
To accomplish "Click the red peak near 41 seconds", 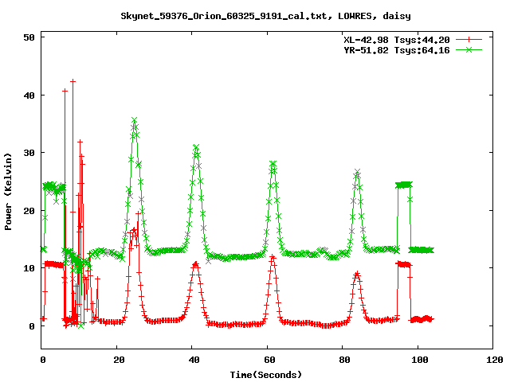I will coord(195,263).
